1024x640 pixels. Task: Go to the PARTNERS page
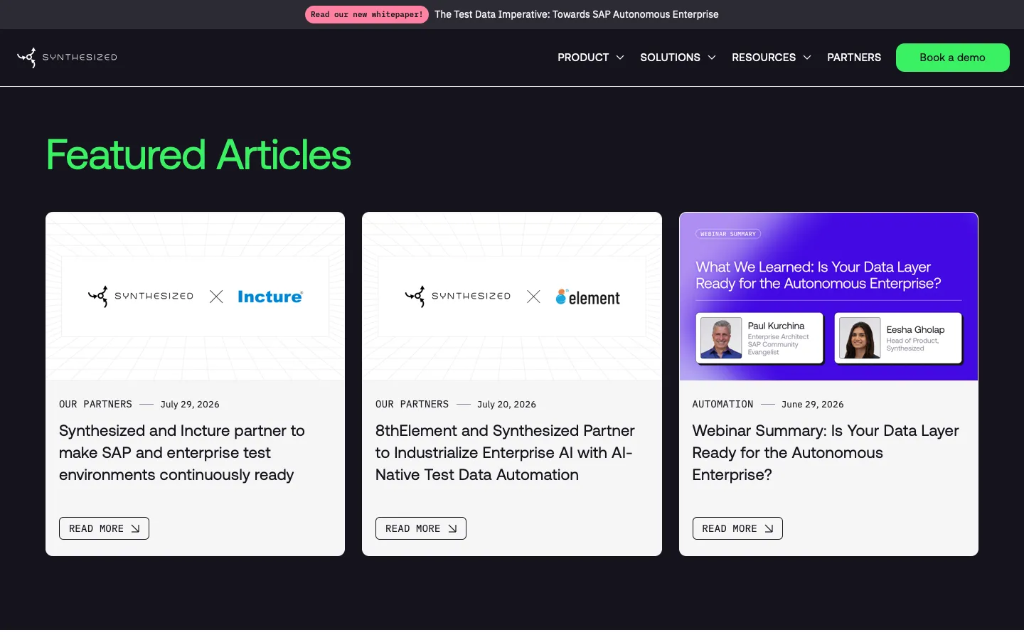[x=854, y=58]
